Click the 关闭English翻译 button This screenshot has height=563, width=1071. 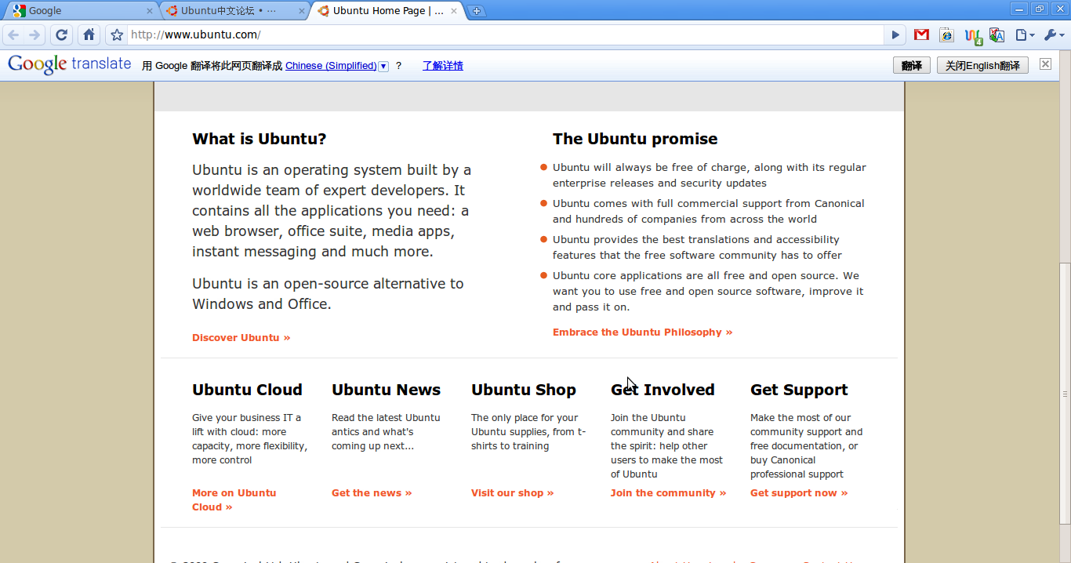click(982, 65)
